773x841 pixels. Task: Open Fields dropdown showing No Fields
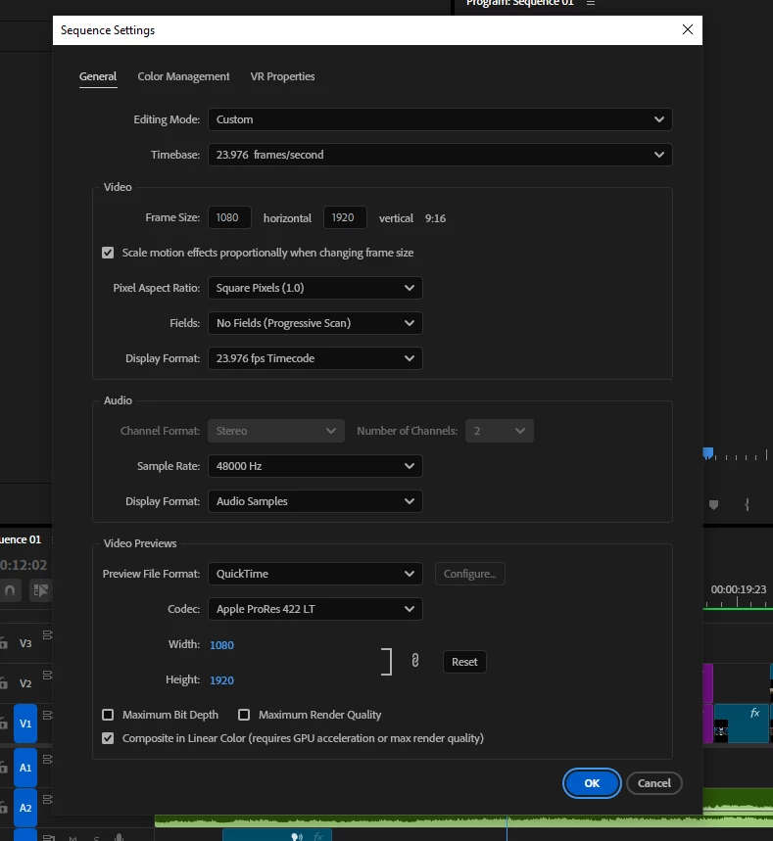point(315,323)
